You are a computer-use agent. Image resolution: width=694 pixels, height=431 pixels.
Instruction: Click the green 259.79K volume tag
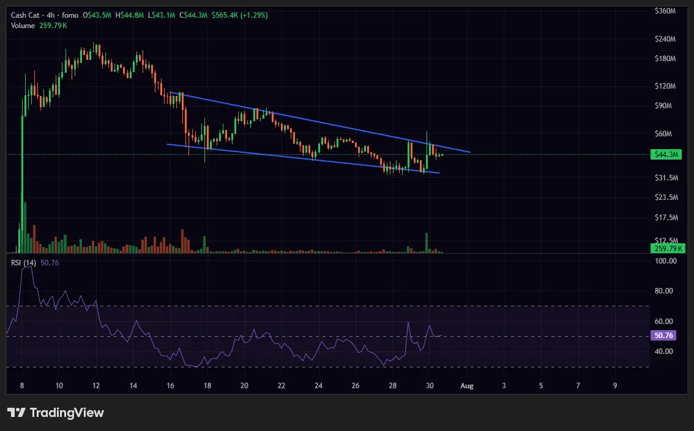(668, 248)
